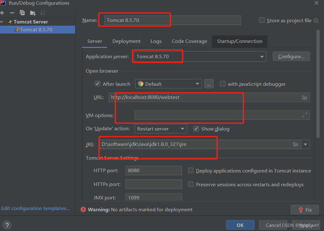Open the On 'Update' action dropdown
This screenshot has width=324, height=231.
pyautogui.click(x=161, y=129)
